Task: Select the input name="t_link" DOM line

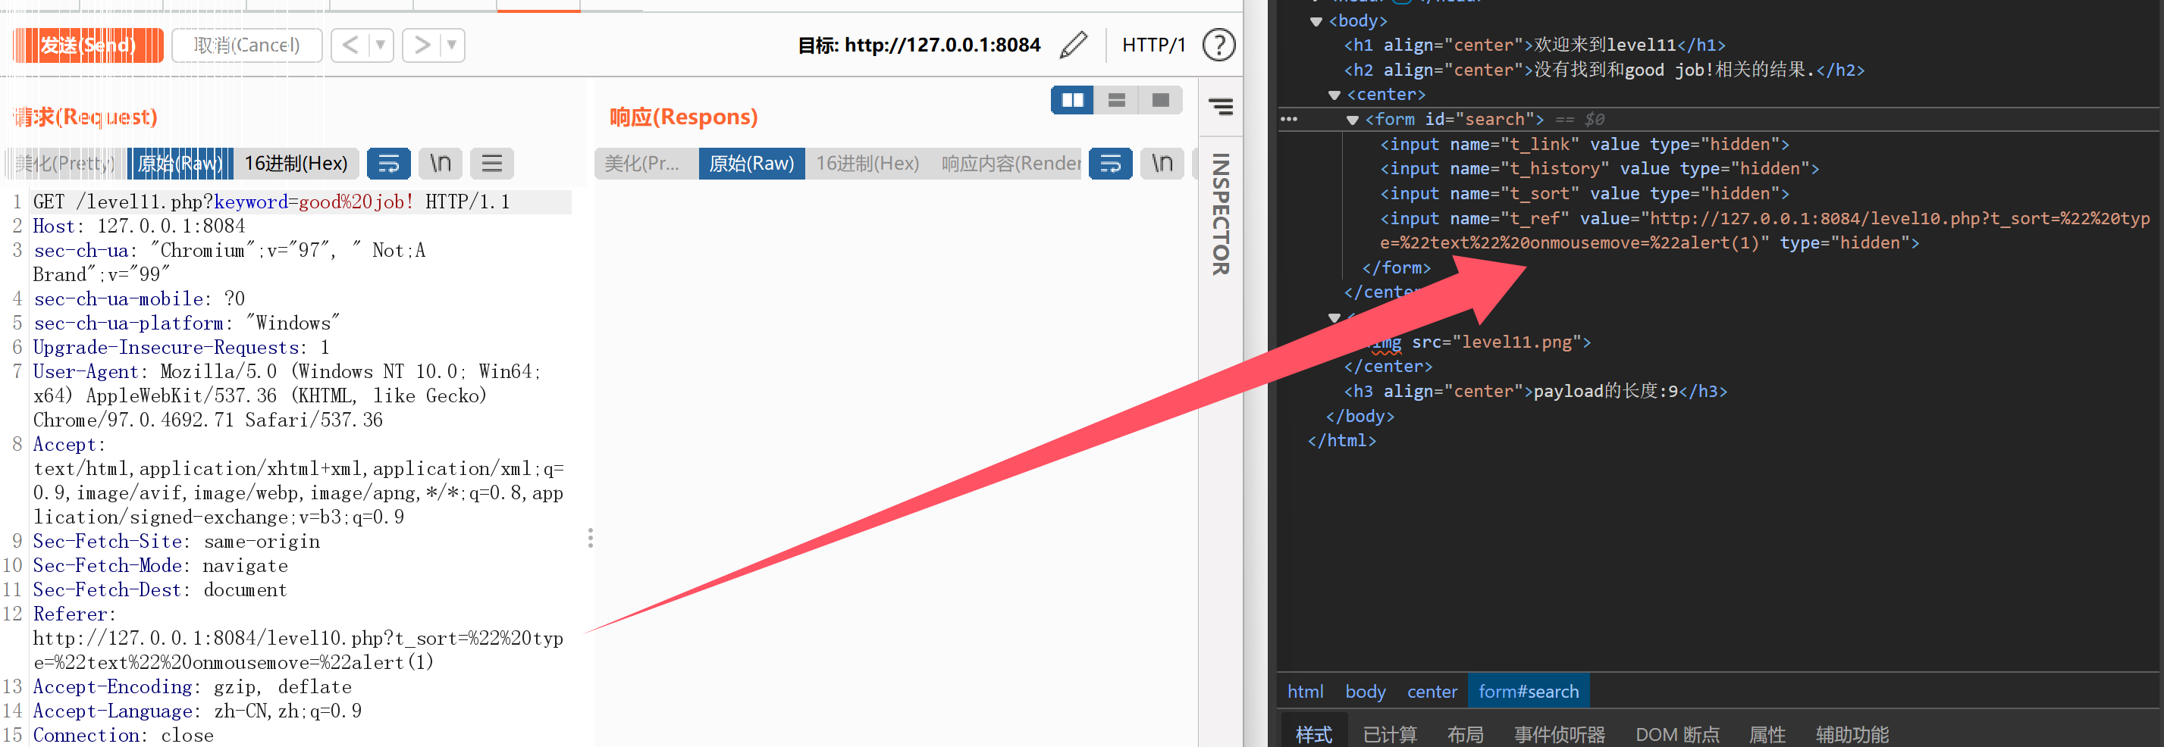Action: pos(1585,145)
